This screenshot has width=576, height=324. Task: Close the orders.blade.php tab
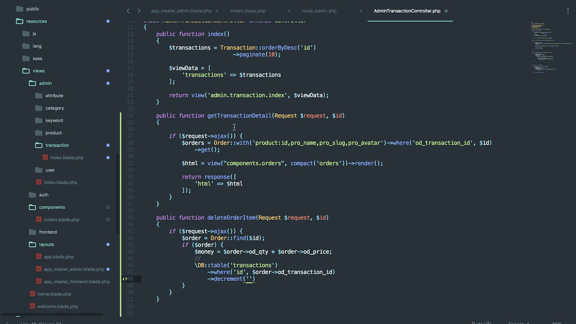tap(289, 11)
